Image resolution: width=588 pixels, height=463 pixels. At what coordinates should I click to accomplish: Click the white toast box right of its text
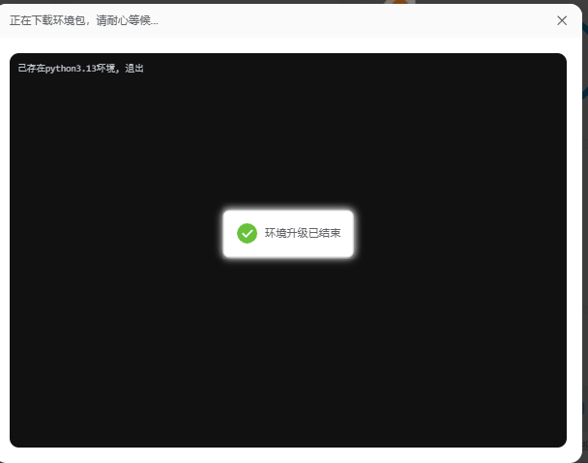[346, 234]
